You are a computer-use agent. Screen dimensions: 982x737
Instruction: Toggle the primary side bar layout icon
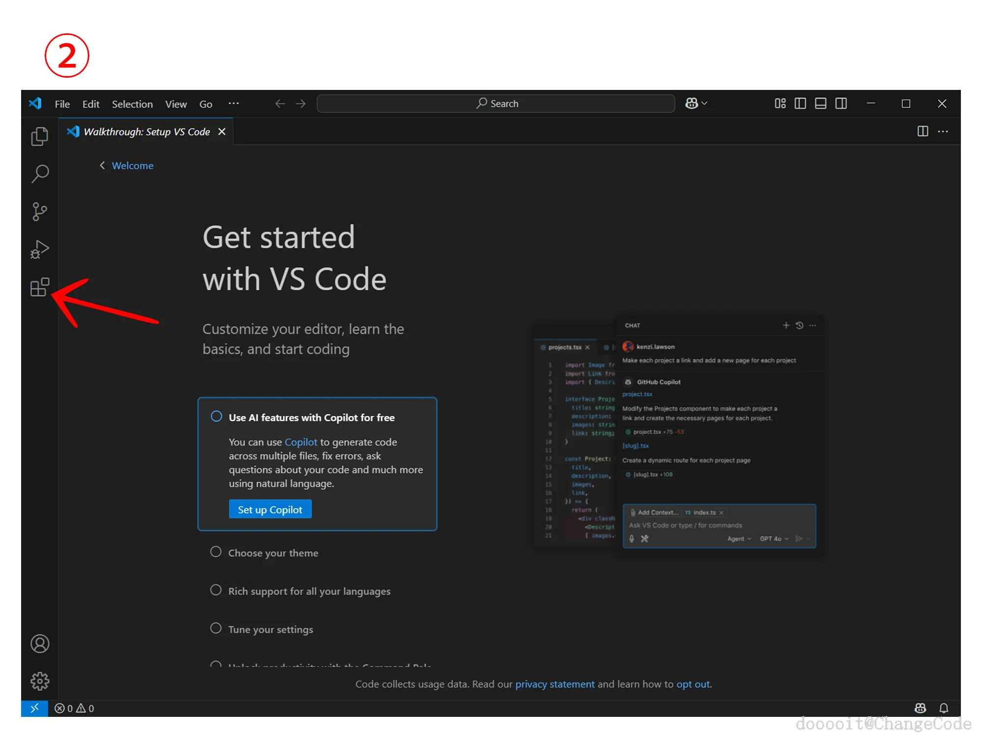click(x=800, y=104)
